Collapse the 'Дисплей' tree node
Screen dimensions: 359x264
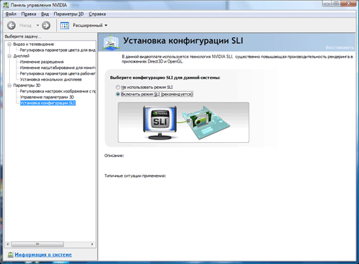click(x=9, y=56)
